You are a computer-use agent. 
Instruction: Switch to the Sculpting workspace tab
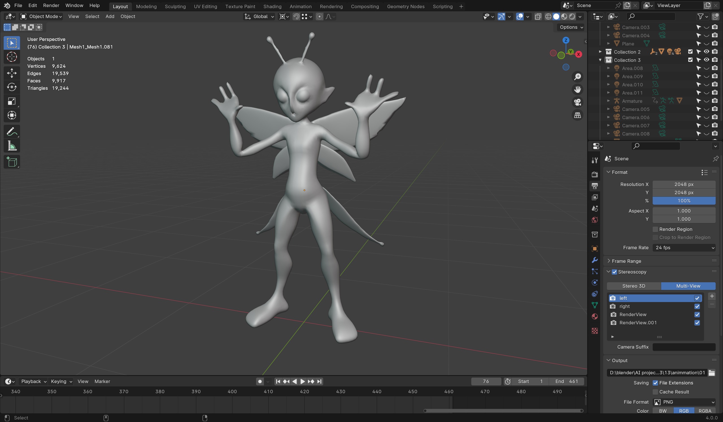175,6
